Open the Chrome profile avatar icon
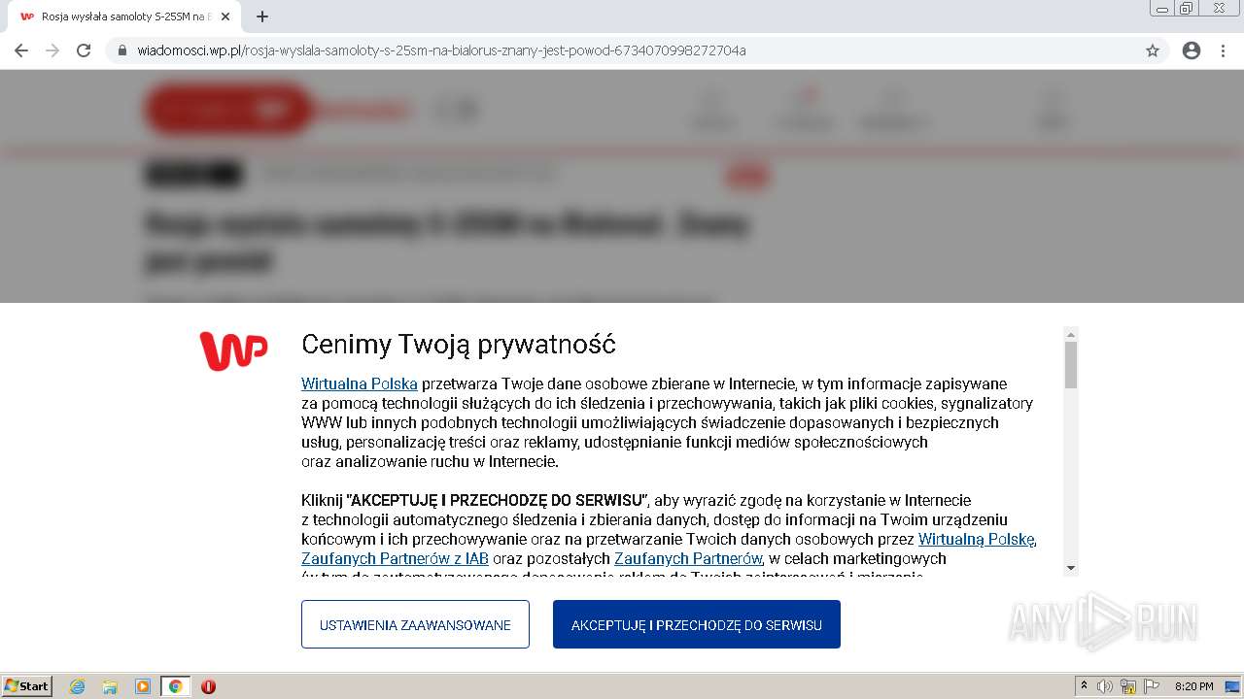This screenshot has height=699, width=1244. point(1192,50)
